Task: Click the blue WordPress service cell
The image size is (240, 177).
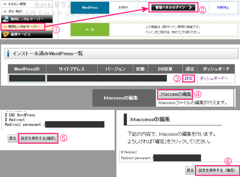Action: (x=90, y=8)
